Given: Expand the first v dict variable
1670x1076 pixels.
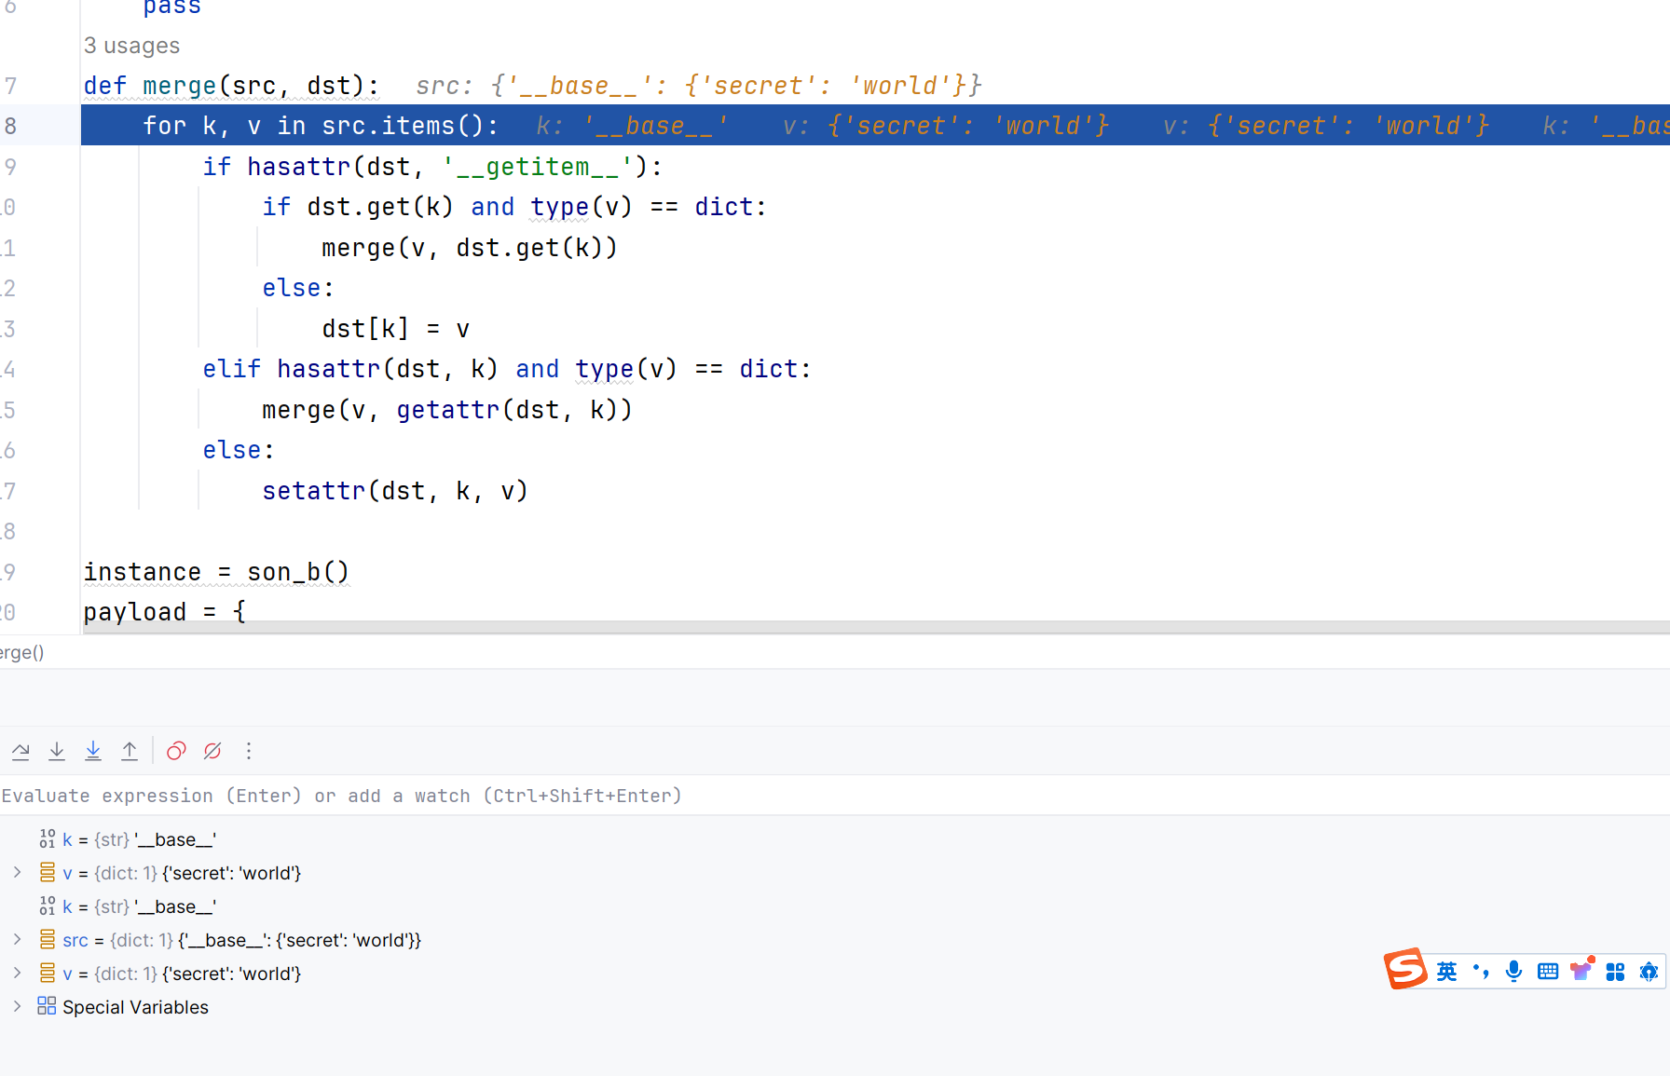Looking at the screenshot, I should 17,873.
